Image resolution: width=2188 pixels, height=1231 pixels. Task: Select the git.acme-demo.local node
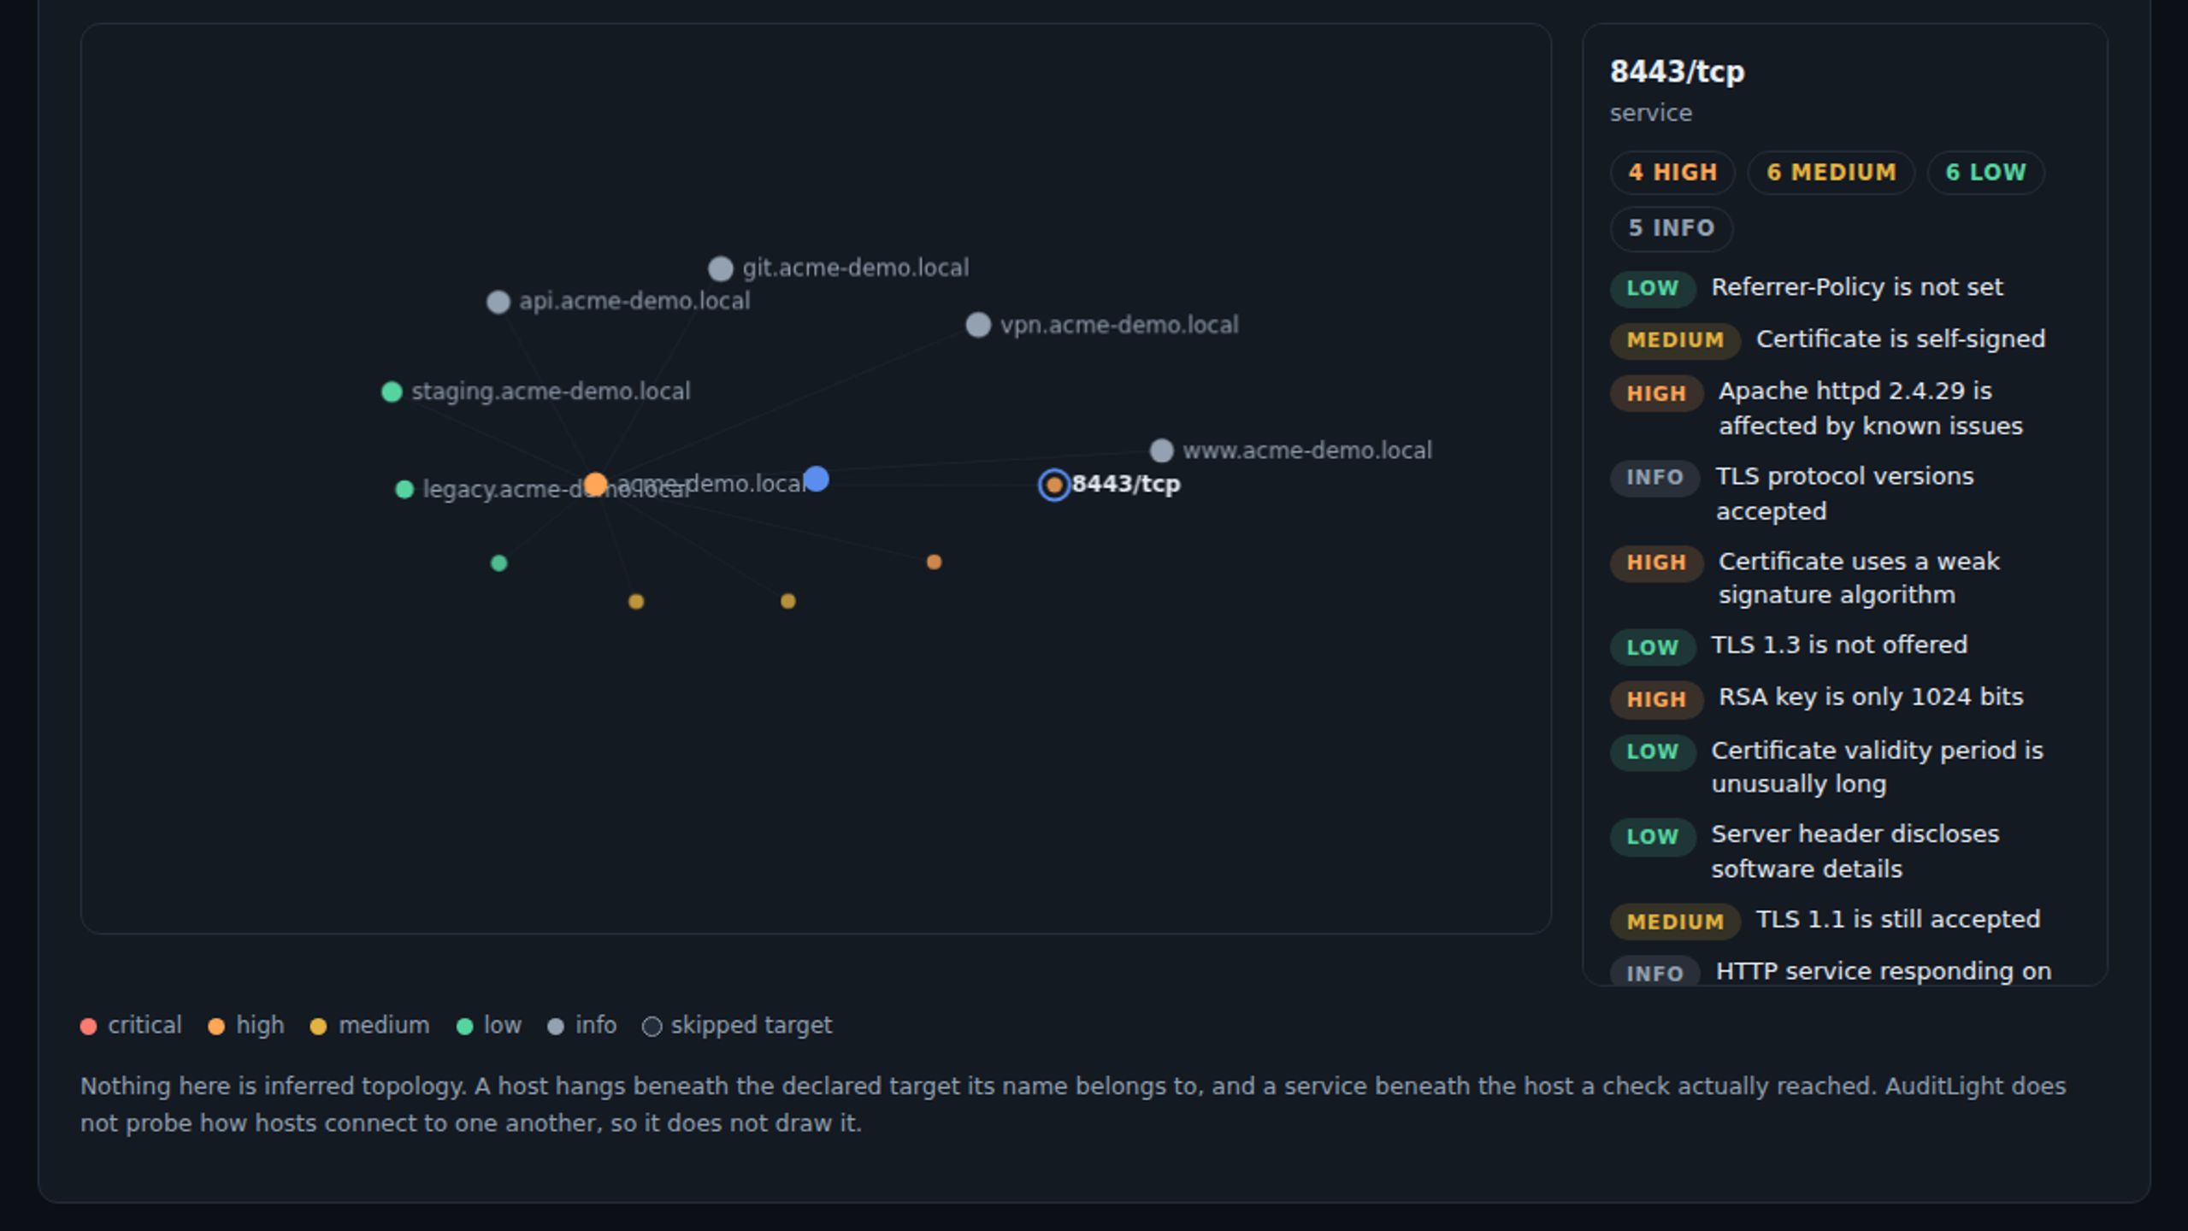click(x=721, y=268)
